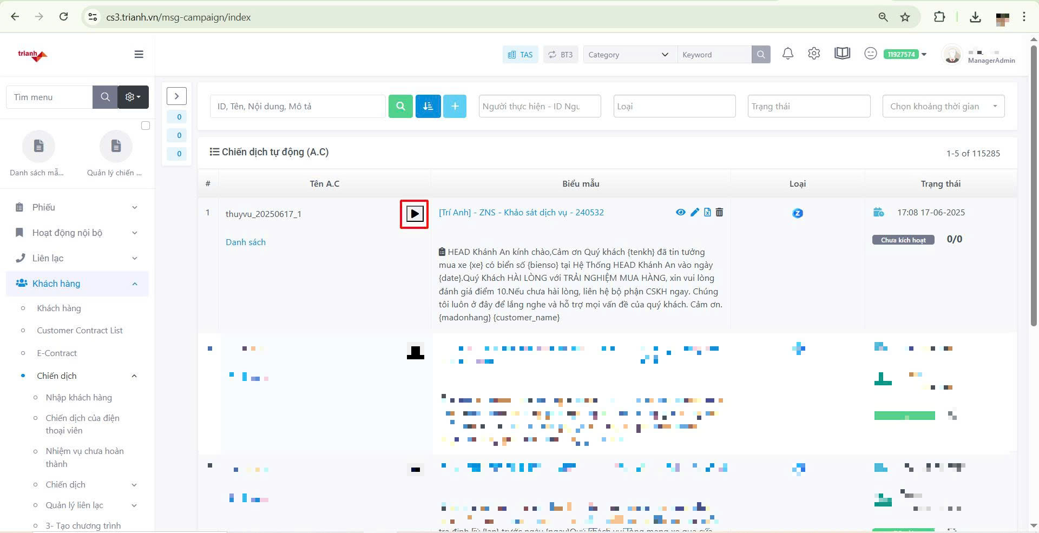Click the smiley face icon

pos(870,54)
